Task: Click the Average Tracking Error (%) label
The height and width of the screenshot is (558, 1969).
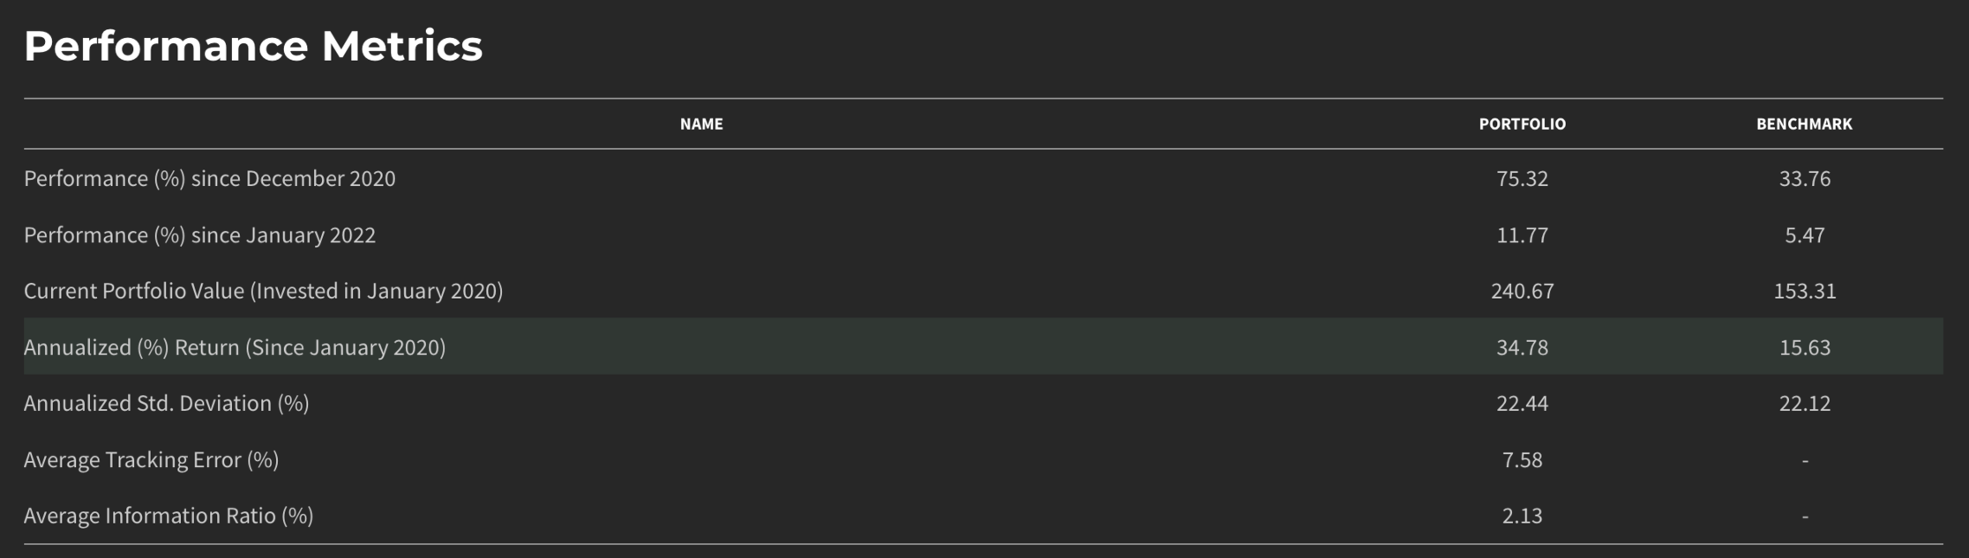Action: 151,460
